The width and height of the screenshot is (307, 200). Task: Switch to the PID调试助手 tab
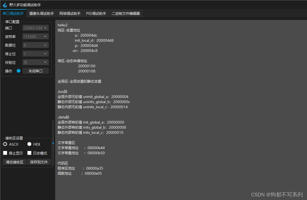(96, 13)
